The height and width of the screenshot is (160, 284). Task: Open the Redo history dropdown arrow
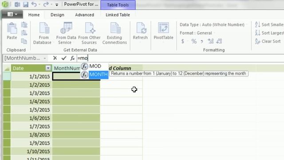click(51, 4)
